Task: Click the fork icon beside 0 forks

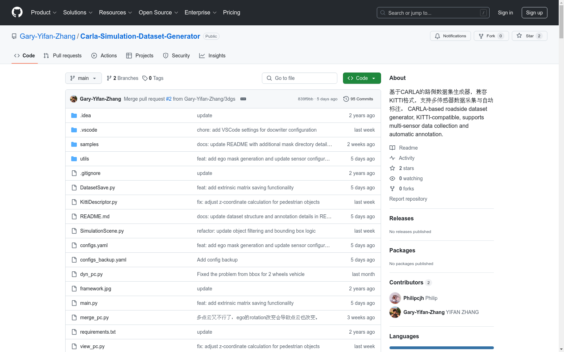Action: pos(392,189)
